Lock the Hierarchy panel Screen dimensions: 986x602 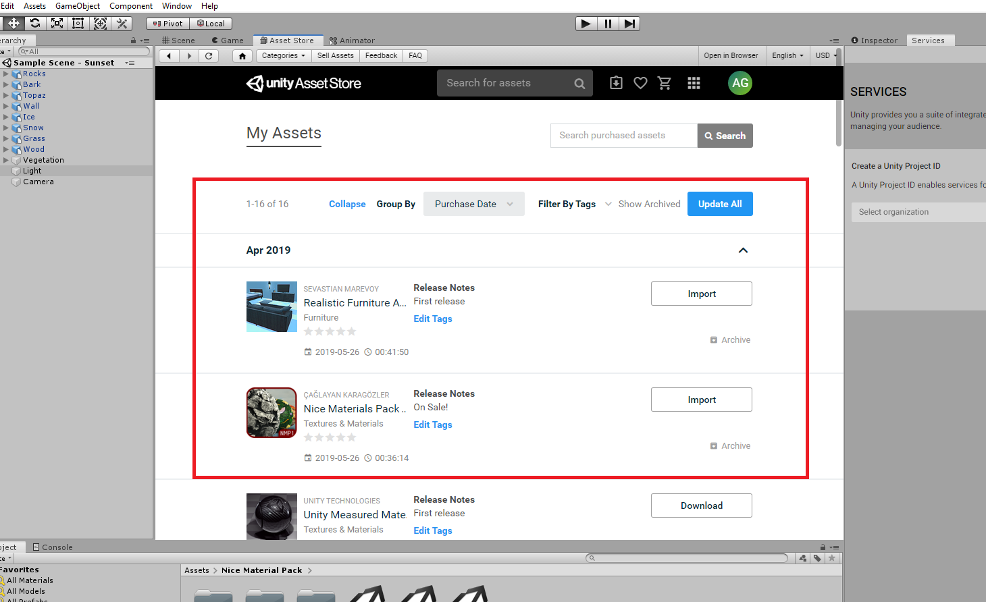pyautogui.click(x=133, y=40)
